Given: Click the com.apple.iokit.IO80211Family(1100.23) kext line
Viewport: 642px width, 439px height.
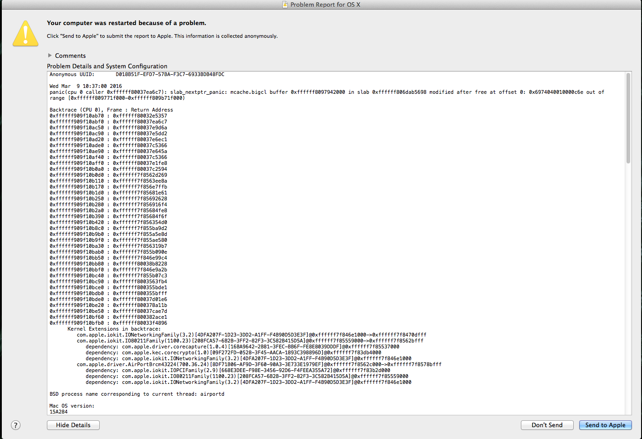Looking at the screenshot, I should point(250,341).
